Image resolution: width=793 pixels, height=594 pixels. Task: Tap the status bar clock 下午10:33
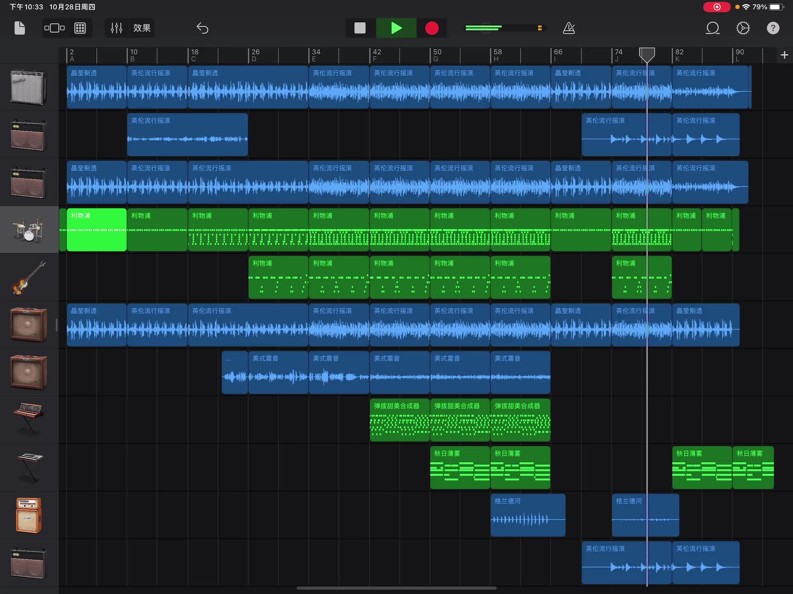(26, 7)
